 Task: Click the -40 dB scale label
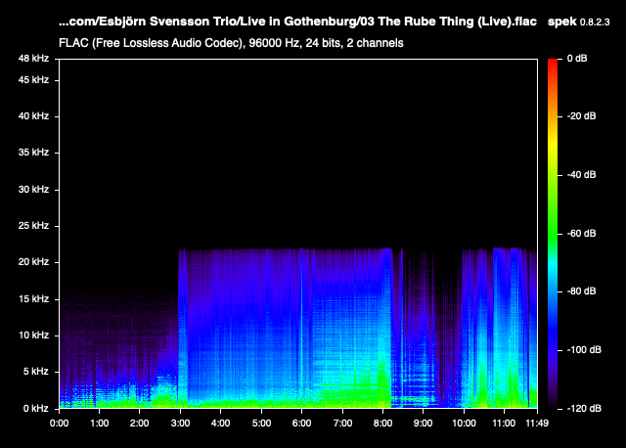pyautogui.click(x=582, y=175)
